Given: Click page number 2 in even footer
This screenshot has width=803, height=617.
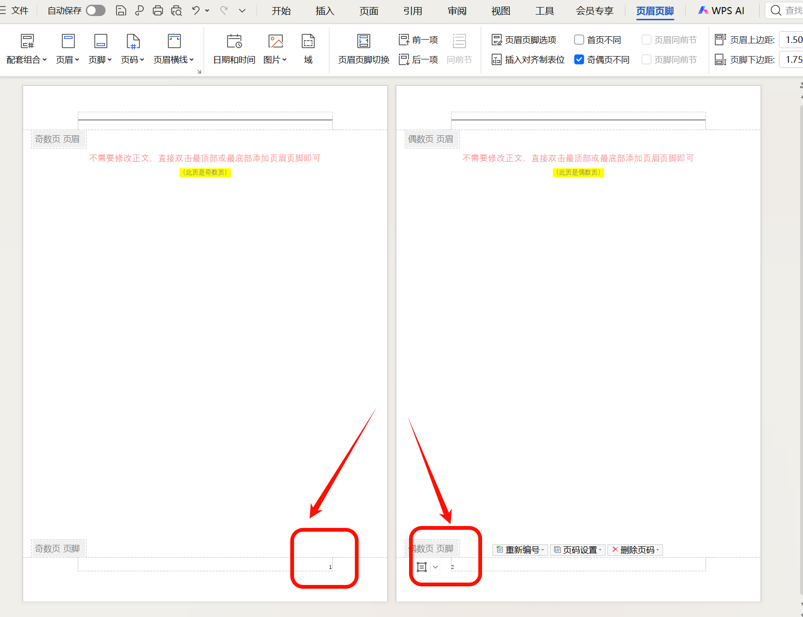Looking at the screenshot, I should pyautogui.click(x=452, y=567).
